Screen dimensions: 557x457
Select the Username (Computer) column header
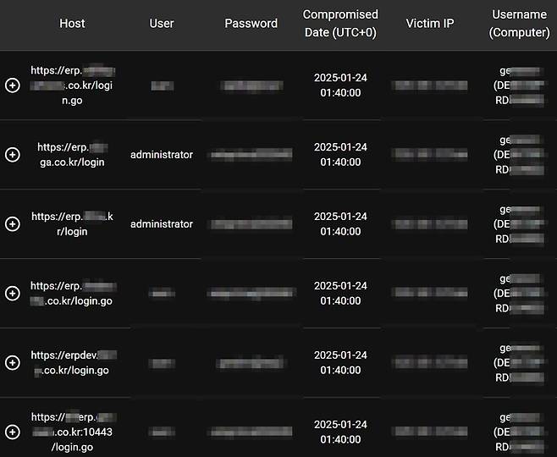pos(519,24)
